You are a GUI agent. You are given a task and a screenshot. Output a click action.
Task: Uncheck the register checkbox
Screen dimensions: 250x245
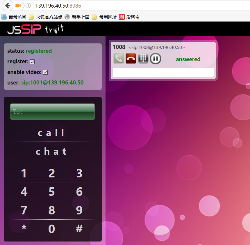pyautogui.click(x=32, y=62)
